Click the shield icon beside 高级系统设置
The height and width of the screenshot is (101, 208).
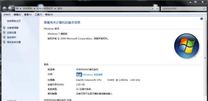(x=4, y=42)
